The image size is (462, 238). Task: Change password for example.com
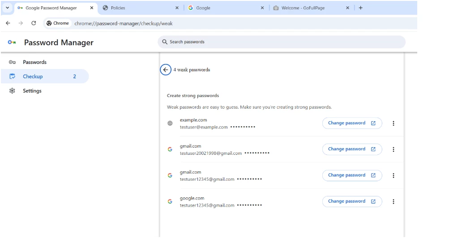[352, 123]
